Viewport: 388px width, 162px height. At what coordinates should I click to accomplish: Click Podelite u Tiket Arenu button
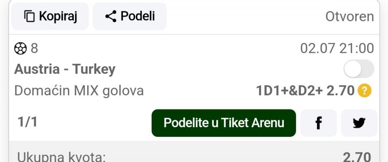pyautogui.click(x=224, y=123)
